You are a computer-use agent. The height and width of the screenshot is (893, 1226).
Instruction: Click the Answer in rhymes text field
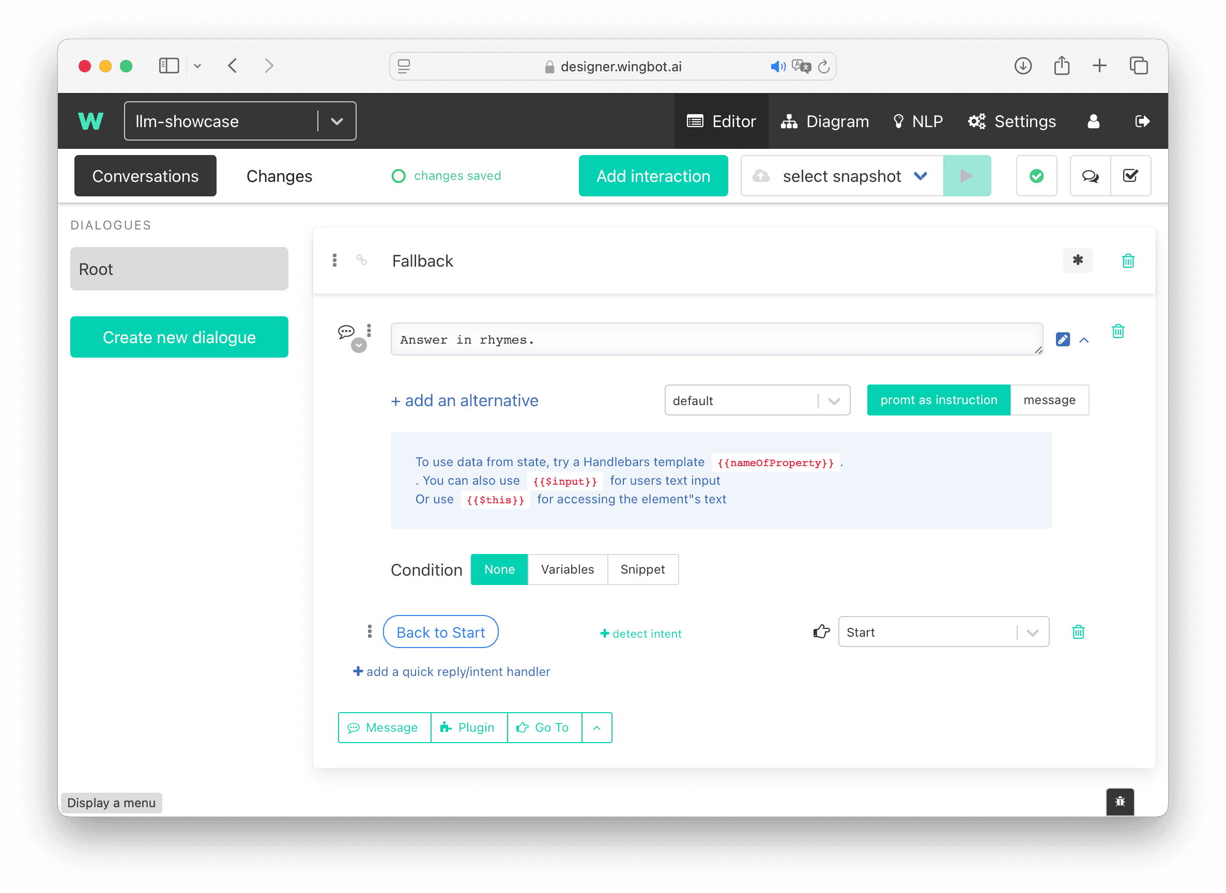click(x=717, y=339)
